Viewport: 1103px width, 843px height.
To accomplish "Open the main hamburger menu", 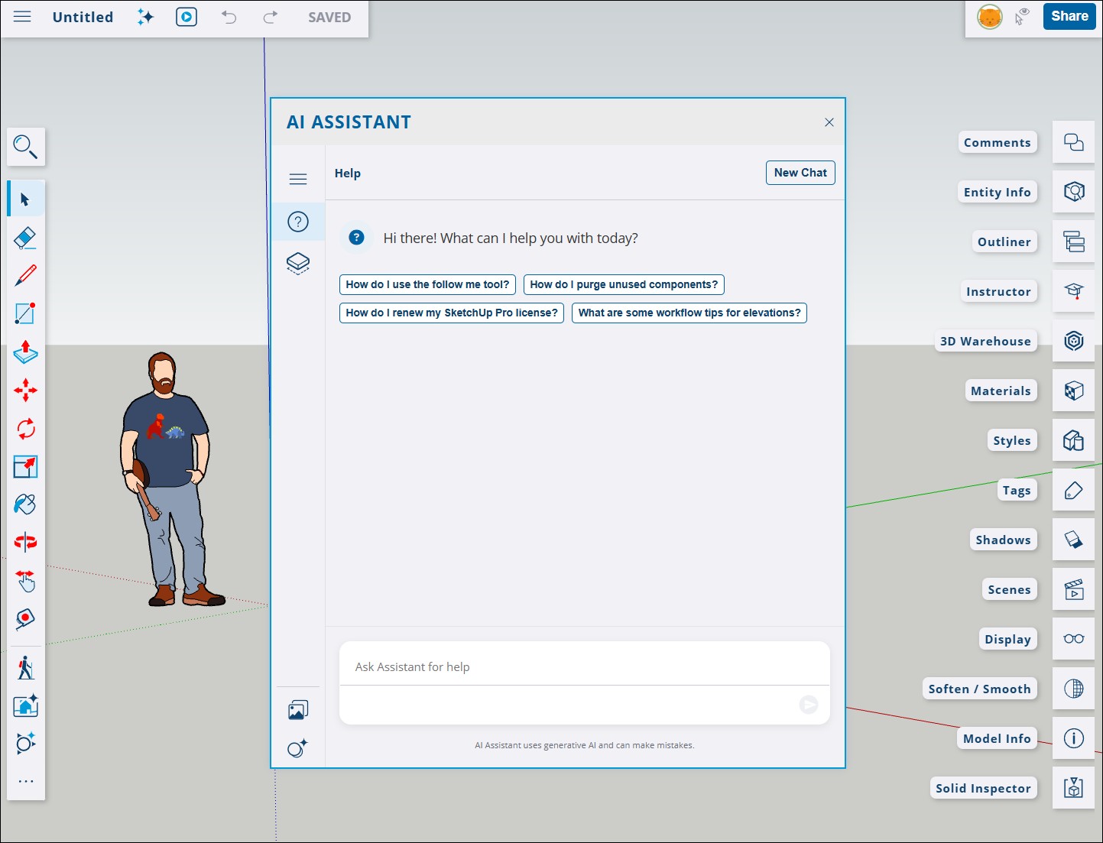I will pos(22,17).
